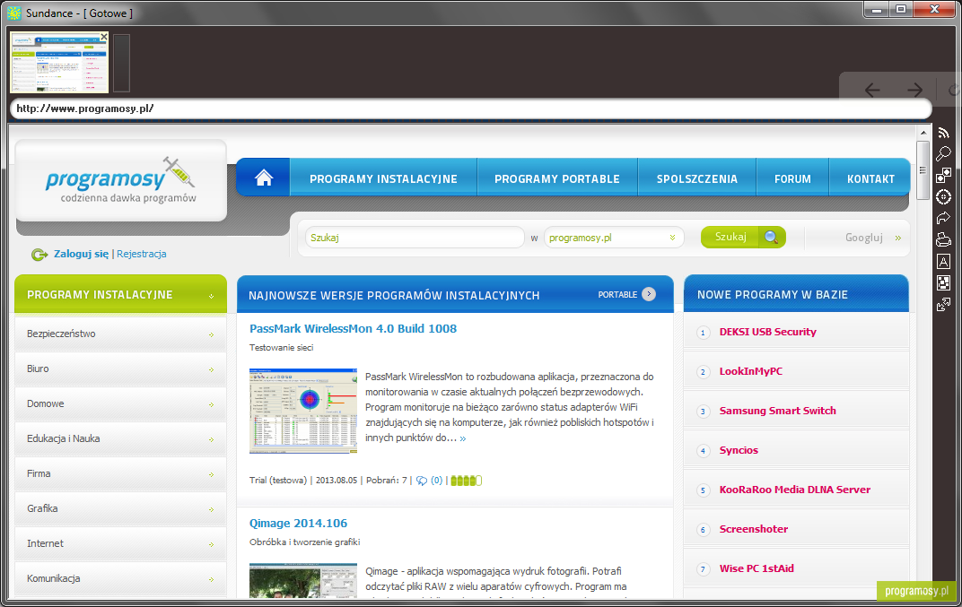The image size is (962, 607).
Task: Collapse PROGRAMY INSTALACYJNE sidebar header
Action: tap(121, 294)
